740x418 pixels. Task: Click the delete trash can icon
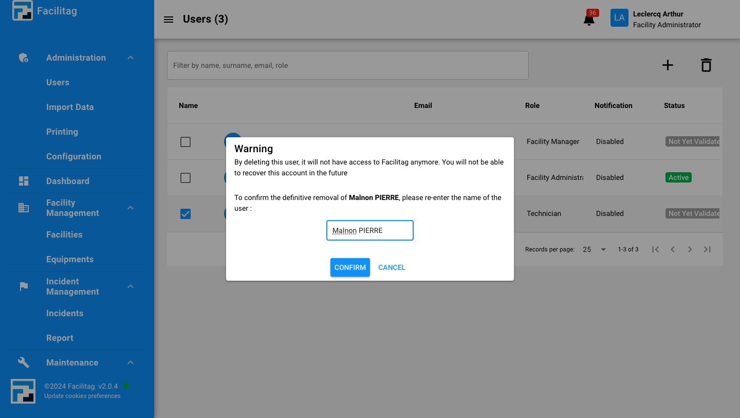(706, 65)
